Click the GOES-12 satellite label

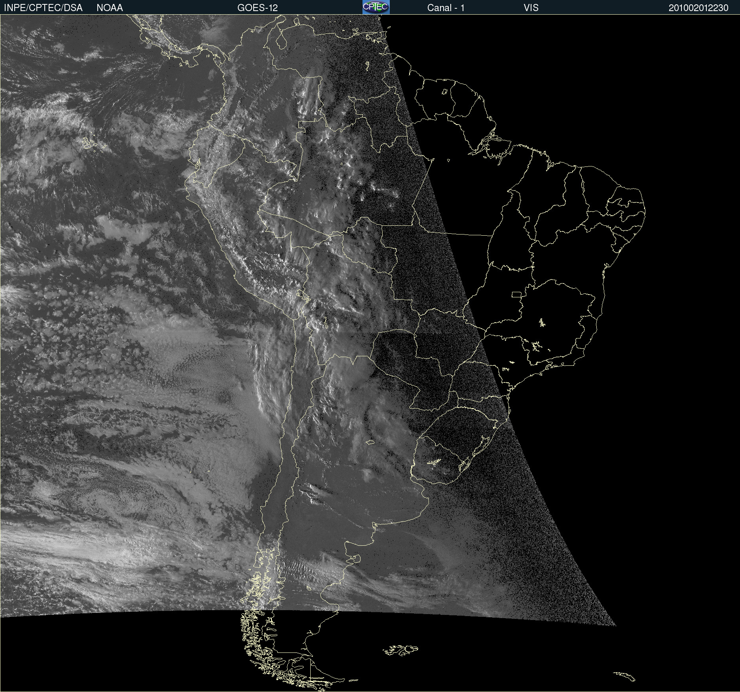pos(258,8)
